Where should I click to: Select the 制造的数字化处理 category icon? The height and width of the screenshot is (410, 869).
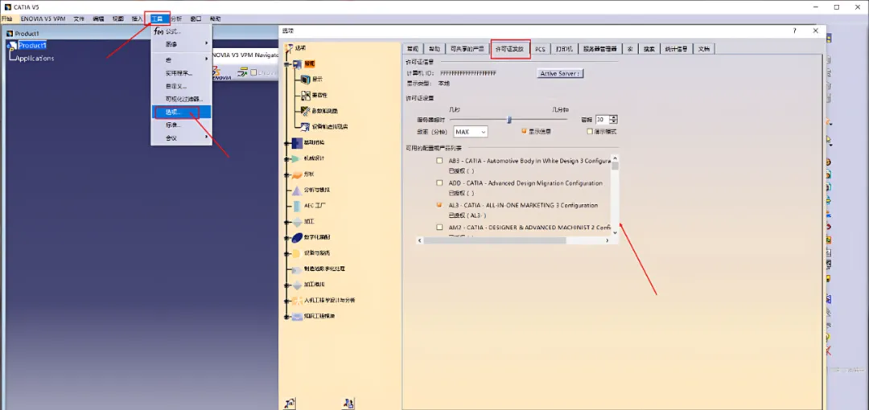[x=296, y=269]
